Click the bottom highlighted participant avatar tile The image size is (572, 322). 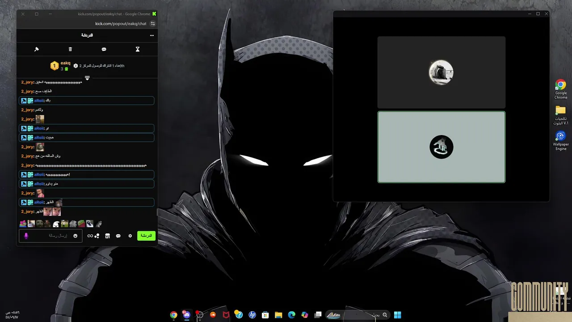click(x=442, y=147)
